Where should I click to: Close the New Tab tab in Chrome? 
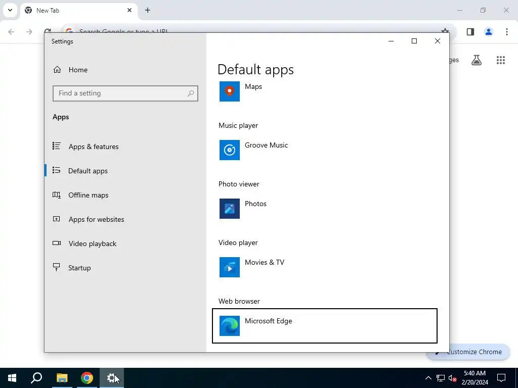click(x=129, y=10)
